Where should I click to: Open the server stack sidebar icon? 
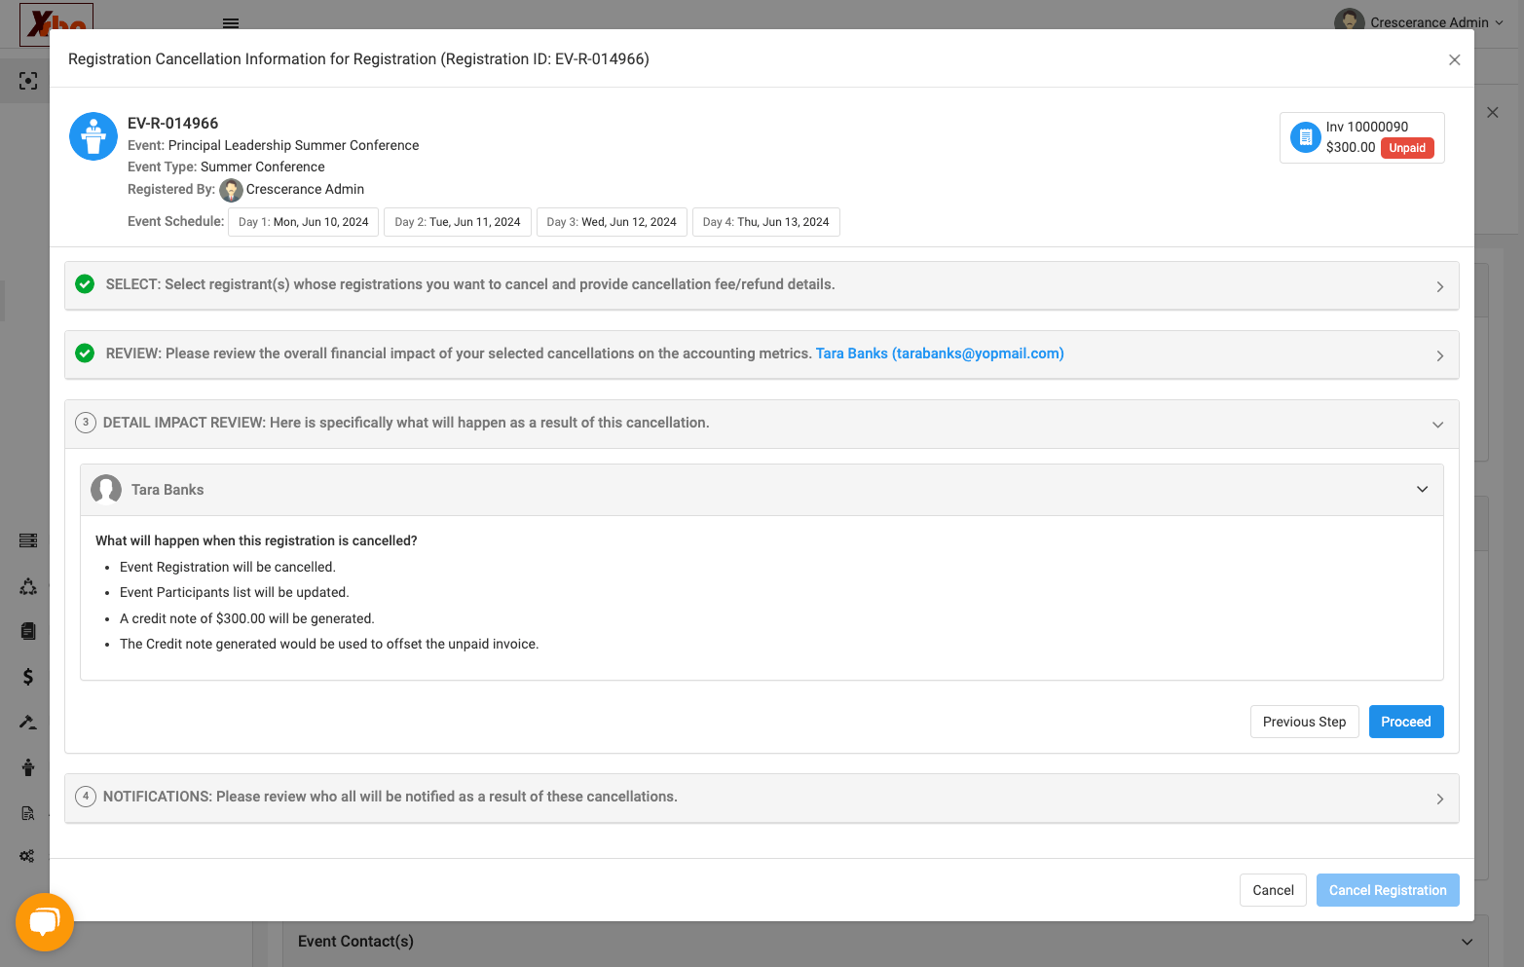28,540
